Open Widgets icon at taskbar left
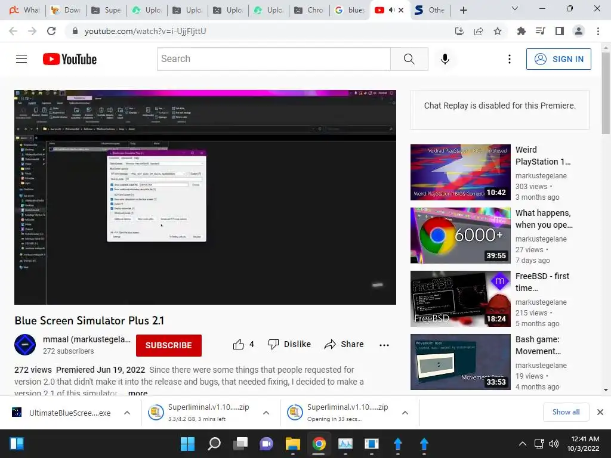The height and width of the screenshot is (458, 611). pyautogui.click(x=17, y=444)
